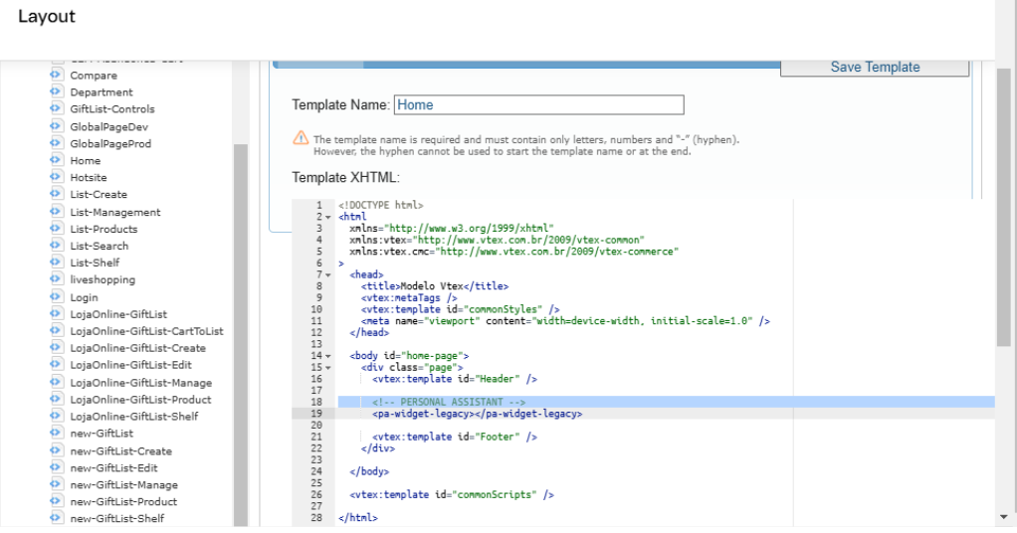The image size is (1017, 533).
Task: Collapse the body tag fold arrow on line 14
Action: point(328,356)
